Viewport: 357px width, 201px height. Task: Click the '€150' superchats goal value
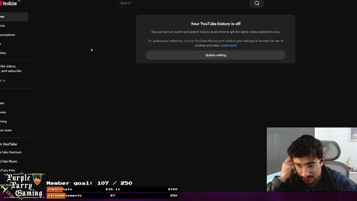(173, 189)
